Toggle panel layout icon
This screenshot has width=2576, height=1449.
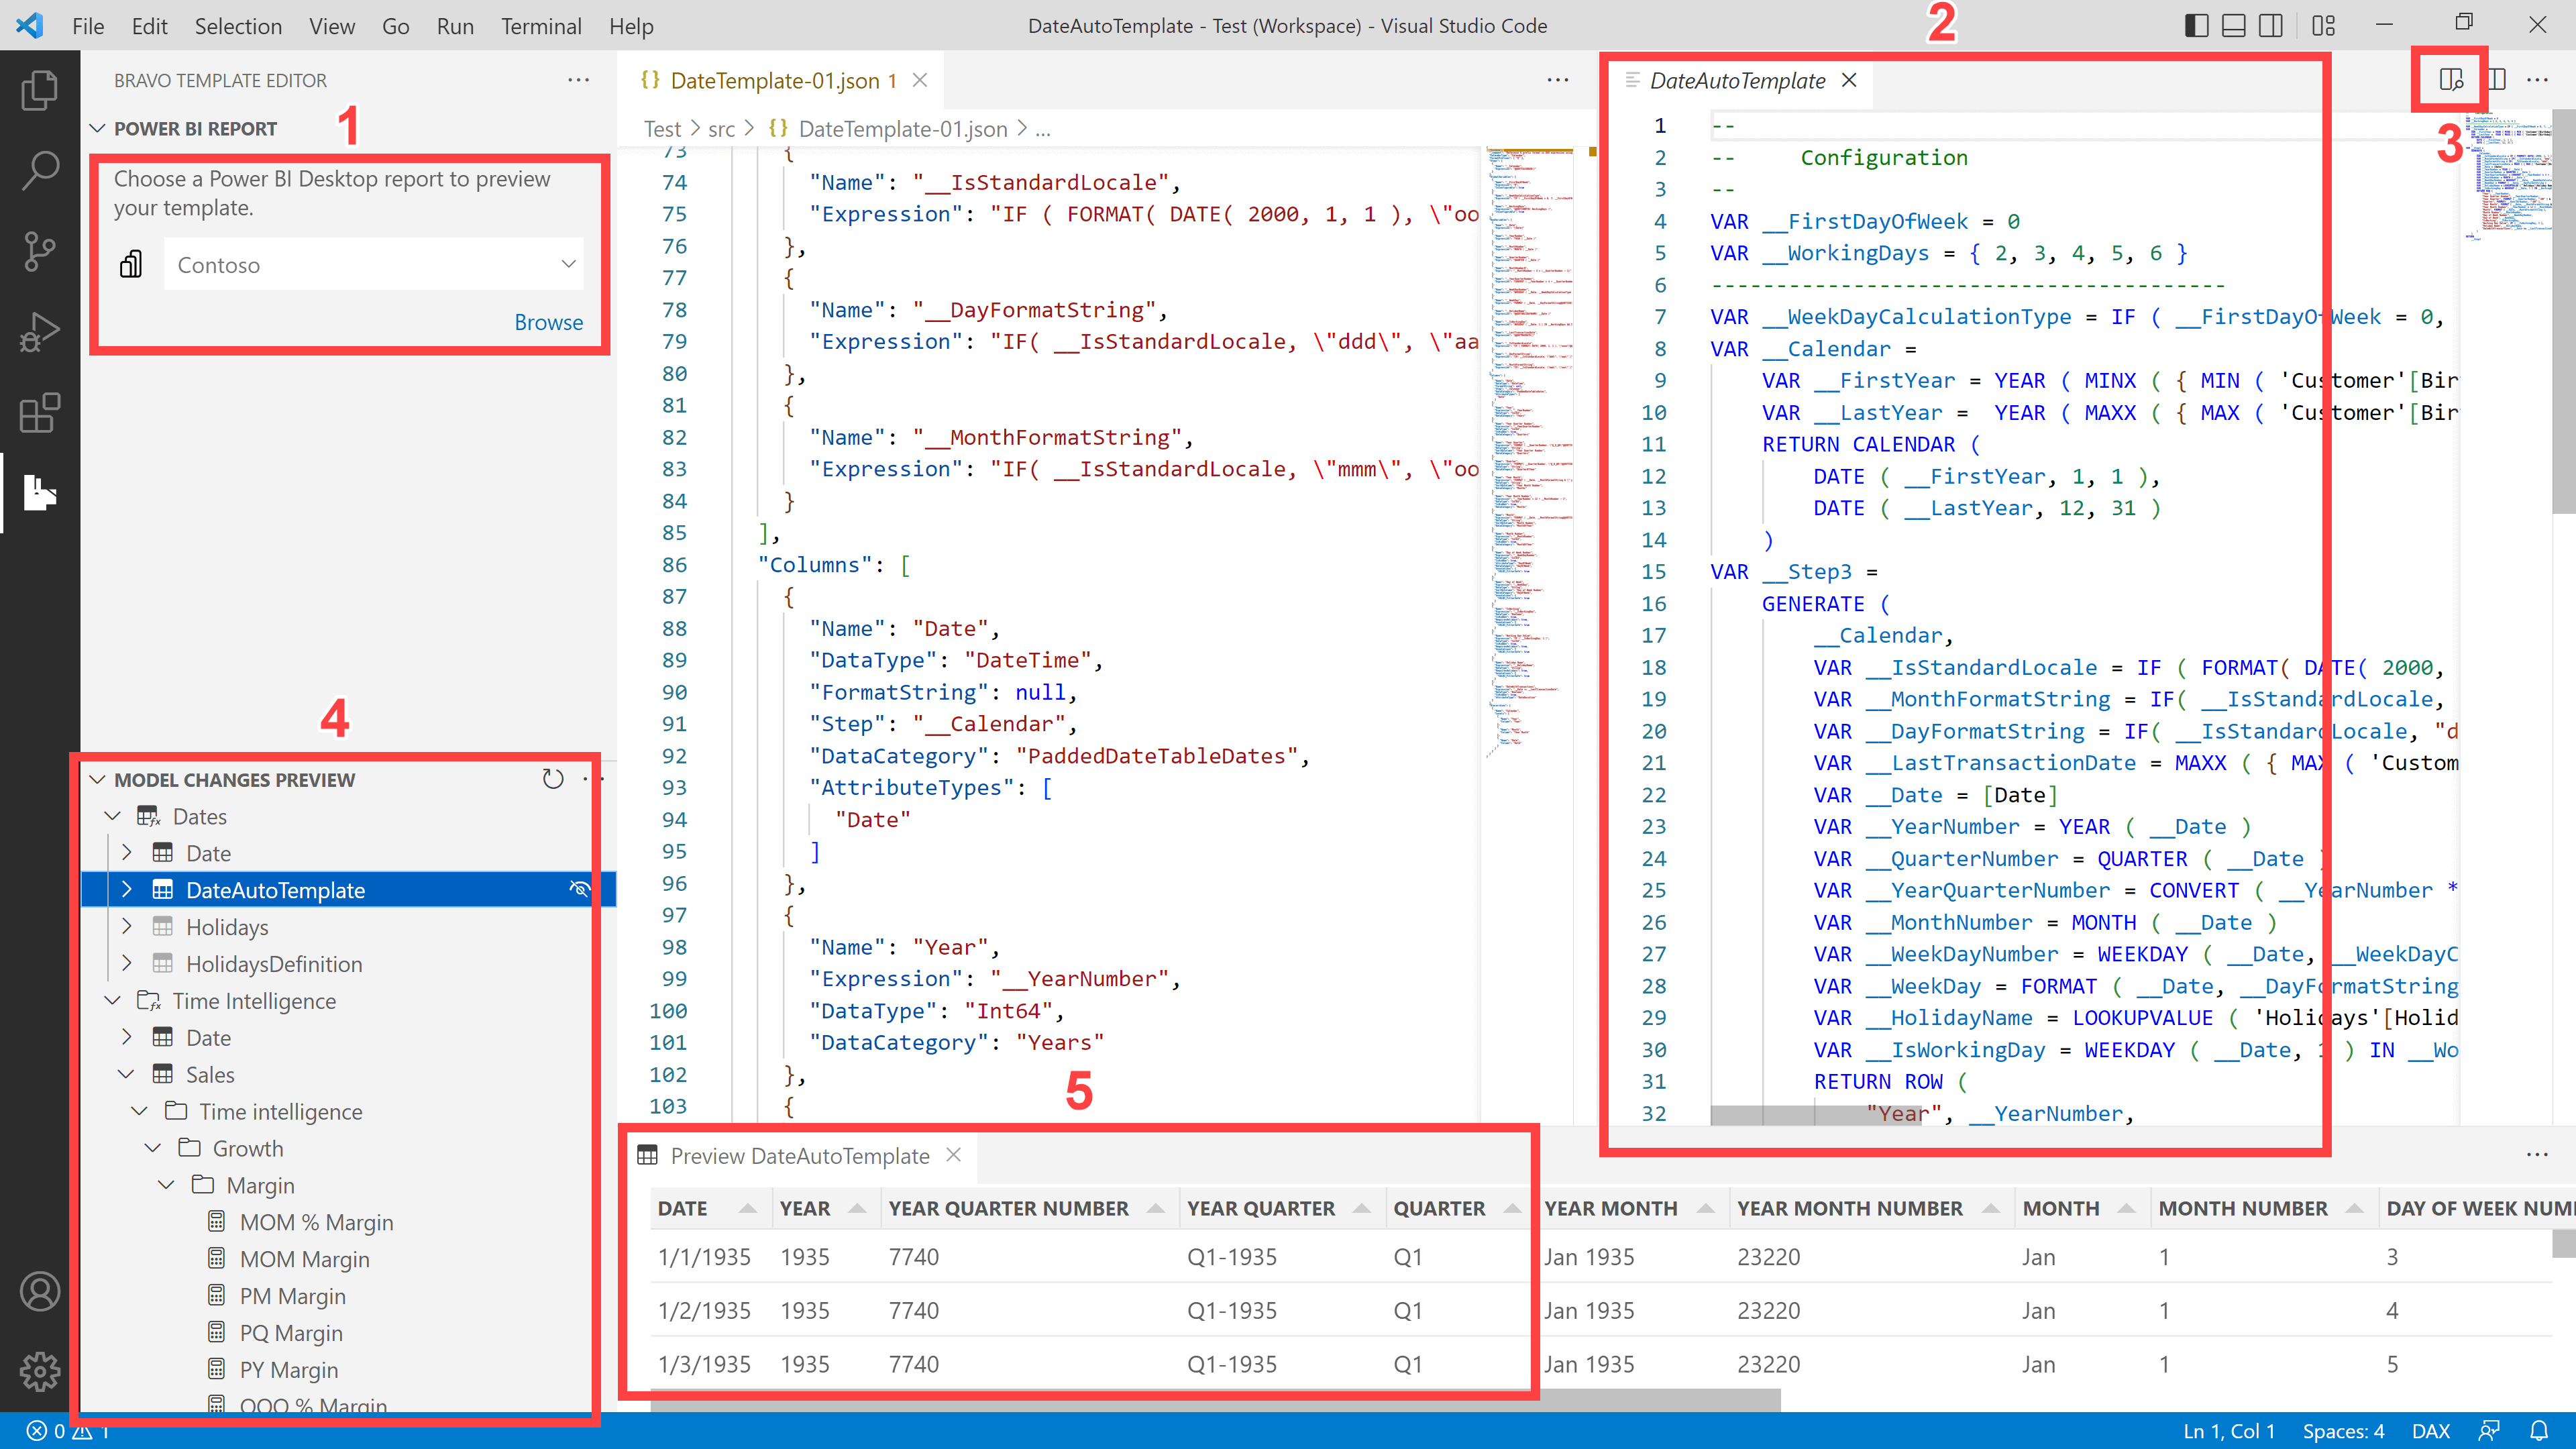point(2234,26)
